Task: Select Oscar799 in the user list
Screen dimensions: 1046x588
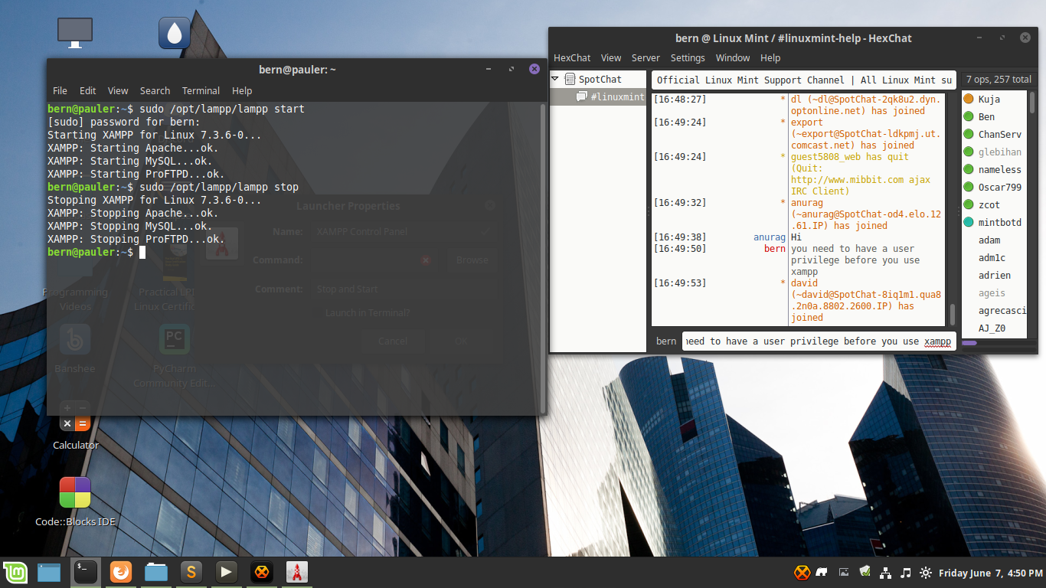Action: pos(999,187)
